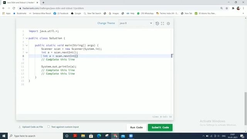247x139 pixels.
Task: Place cursor on line 9 comment text
Action: point(58,59)
